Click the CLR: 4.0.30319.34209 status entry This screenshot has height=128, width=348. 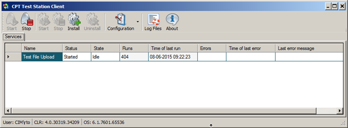tap(57, 122)
